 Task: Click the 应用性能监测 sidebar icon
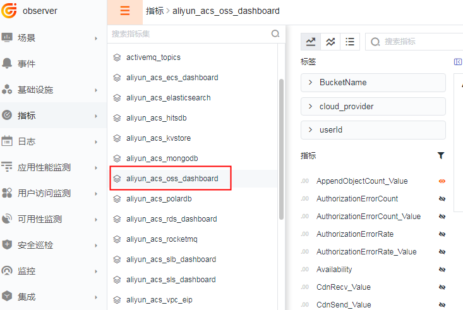[7, 167]
